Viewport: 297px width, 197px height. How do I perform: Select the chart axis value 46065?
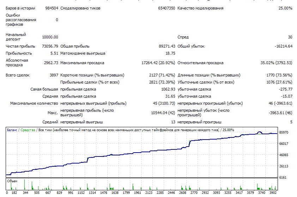click(x=284, y=155)
